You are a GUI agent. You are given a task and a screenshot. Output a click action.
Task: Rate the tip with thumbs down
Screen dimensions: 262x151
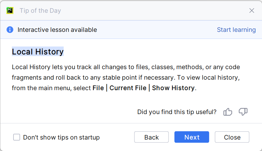click(243, 112)
